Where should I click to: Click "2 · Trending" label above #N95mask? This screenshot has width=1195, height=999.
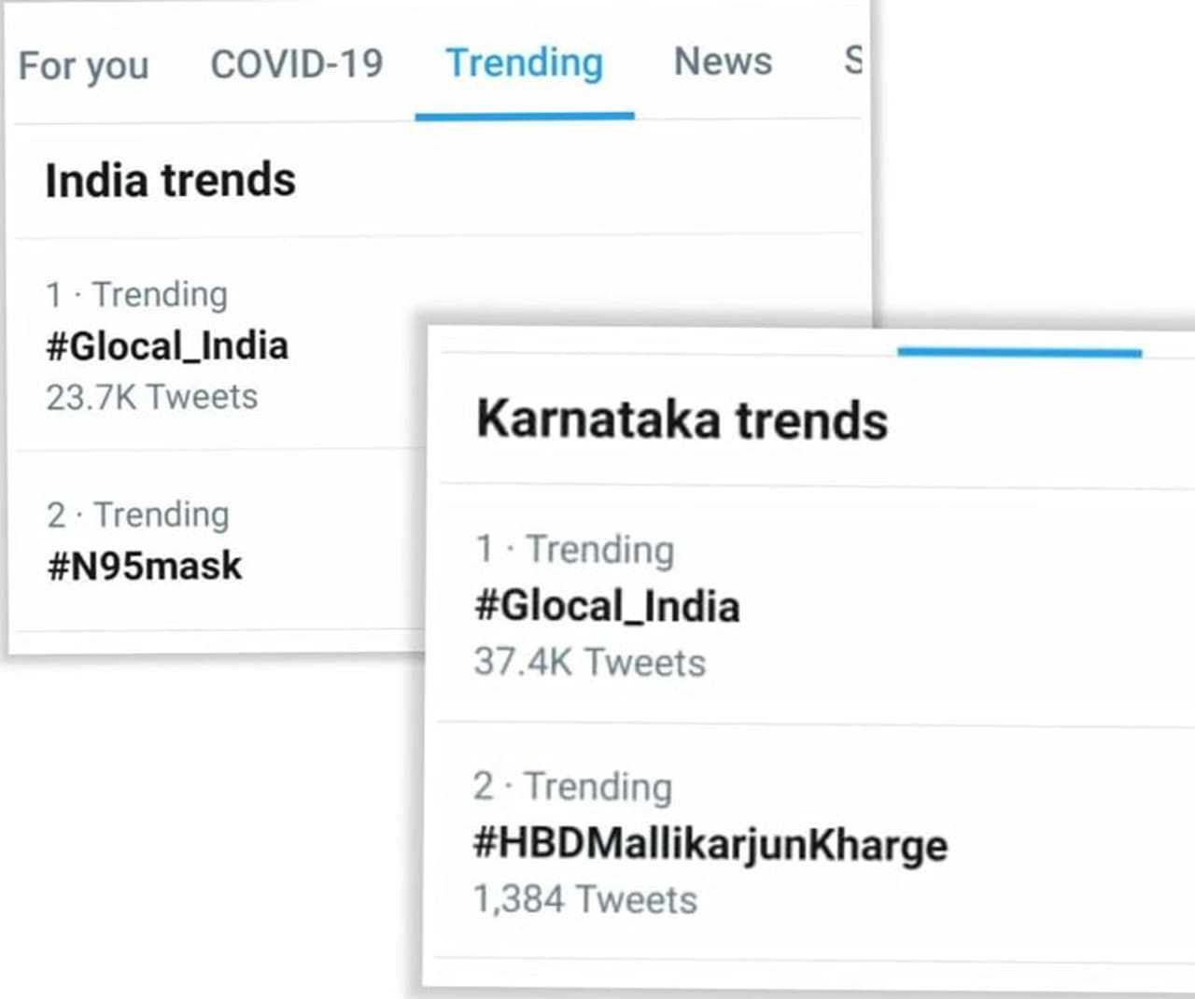pyautogui.click(x=137, y=514)
